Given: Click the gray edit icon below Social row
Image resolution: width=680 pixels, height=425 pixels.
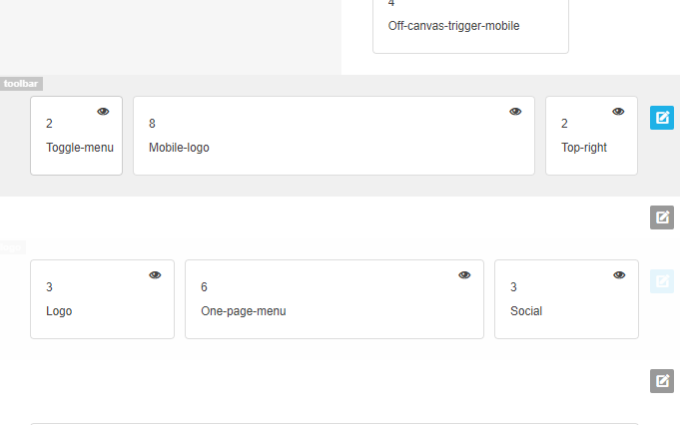Looking at the screenshot, I should pyautogui.click(x=662, y=381).
